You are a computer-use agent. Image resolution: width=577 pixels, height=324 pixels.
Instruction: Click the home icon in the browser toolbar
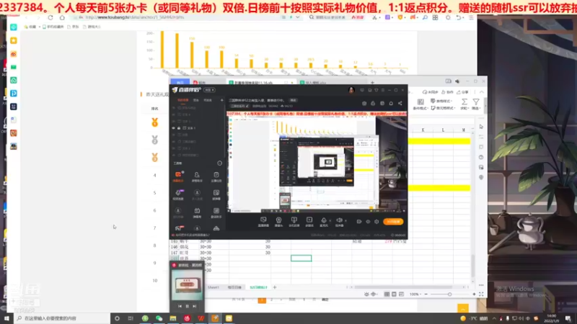click(62, 17)
